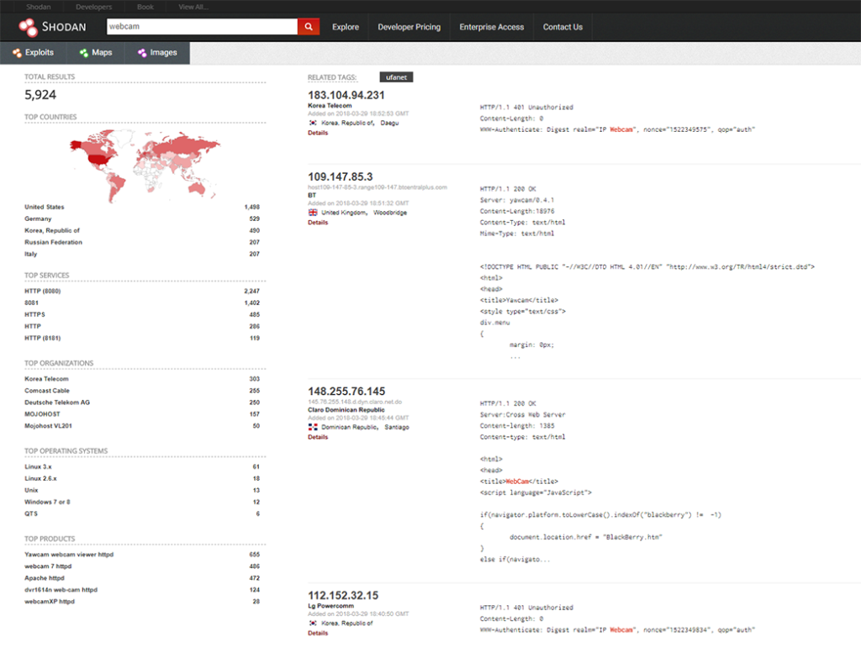
Task: Switch to the Maps tab
Action: point(96,53)
